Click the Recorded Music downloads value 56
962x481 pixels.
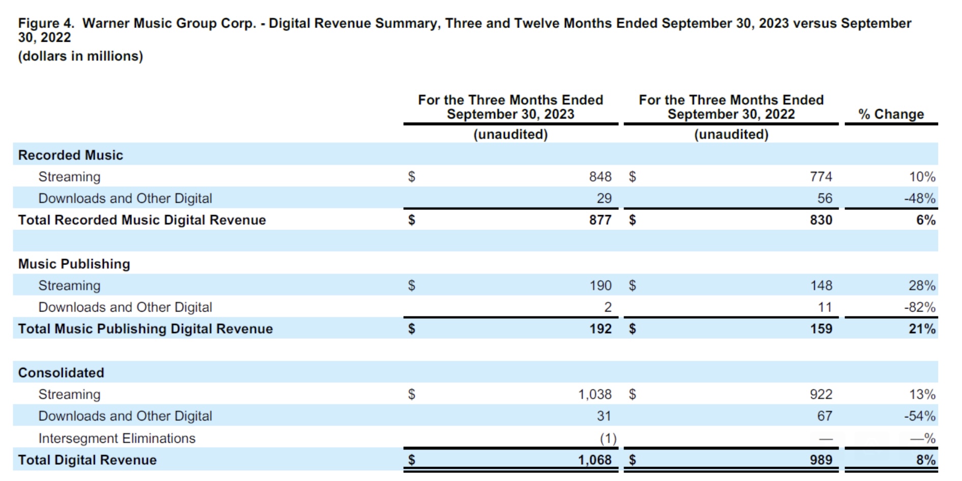(825, 198)
